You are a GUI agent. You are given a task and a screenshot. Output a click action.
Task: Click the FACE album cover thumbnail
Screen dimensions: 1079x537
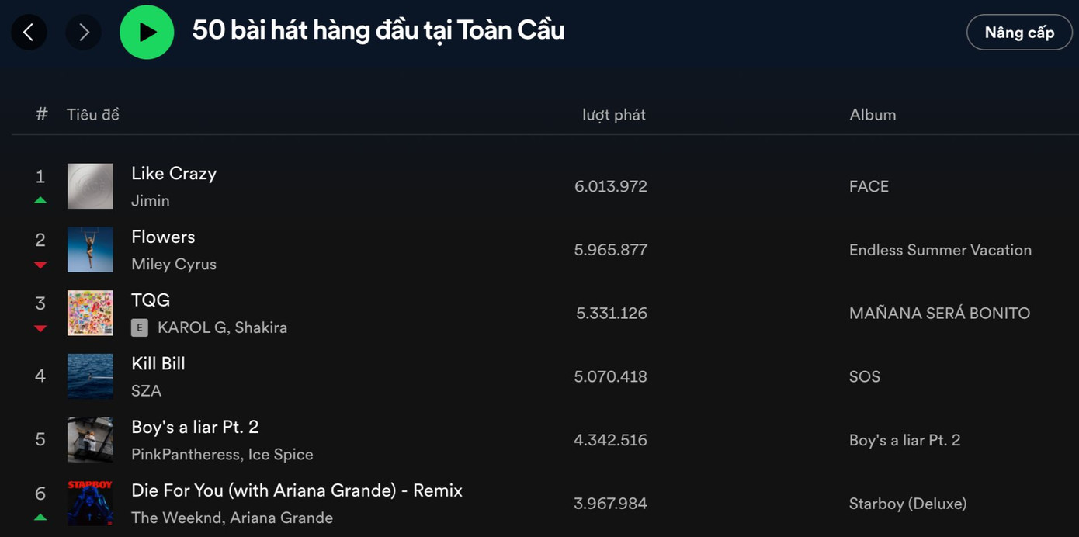point(90,185)
